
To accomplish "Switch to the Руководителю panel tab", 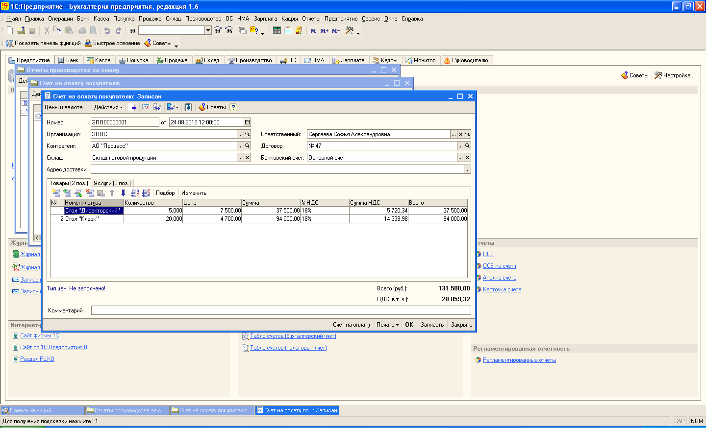I will point(466,60).
